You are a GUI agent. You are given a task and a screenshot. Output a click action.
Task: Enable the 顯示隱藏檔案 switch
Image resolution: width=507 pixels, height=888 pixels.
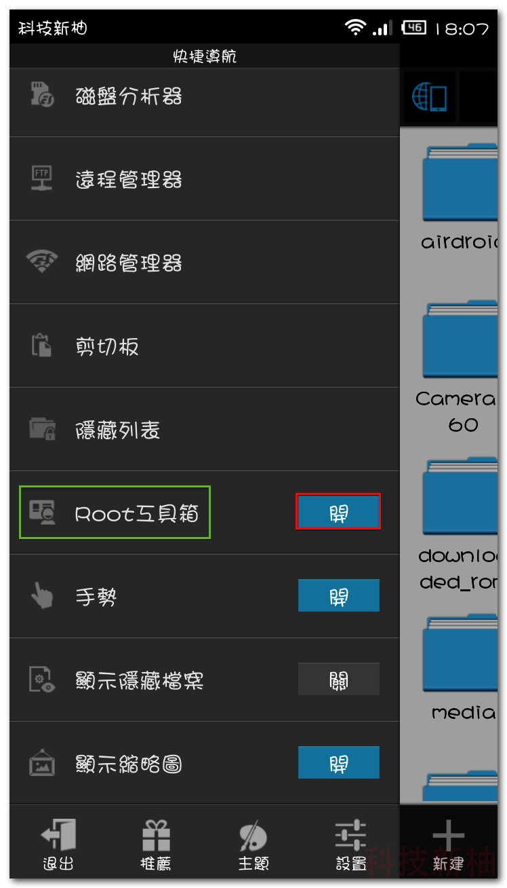pos(339,679)
